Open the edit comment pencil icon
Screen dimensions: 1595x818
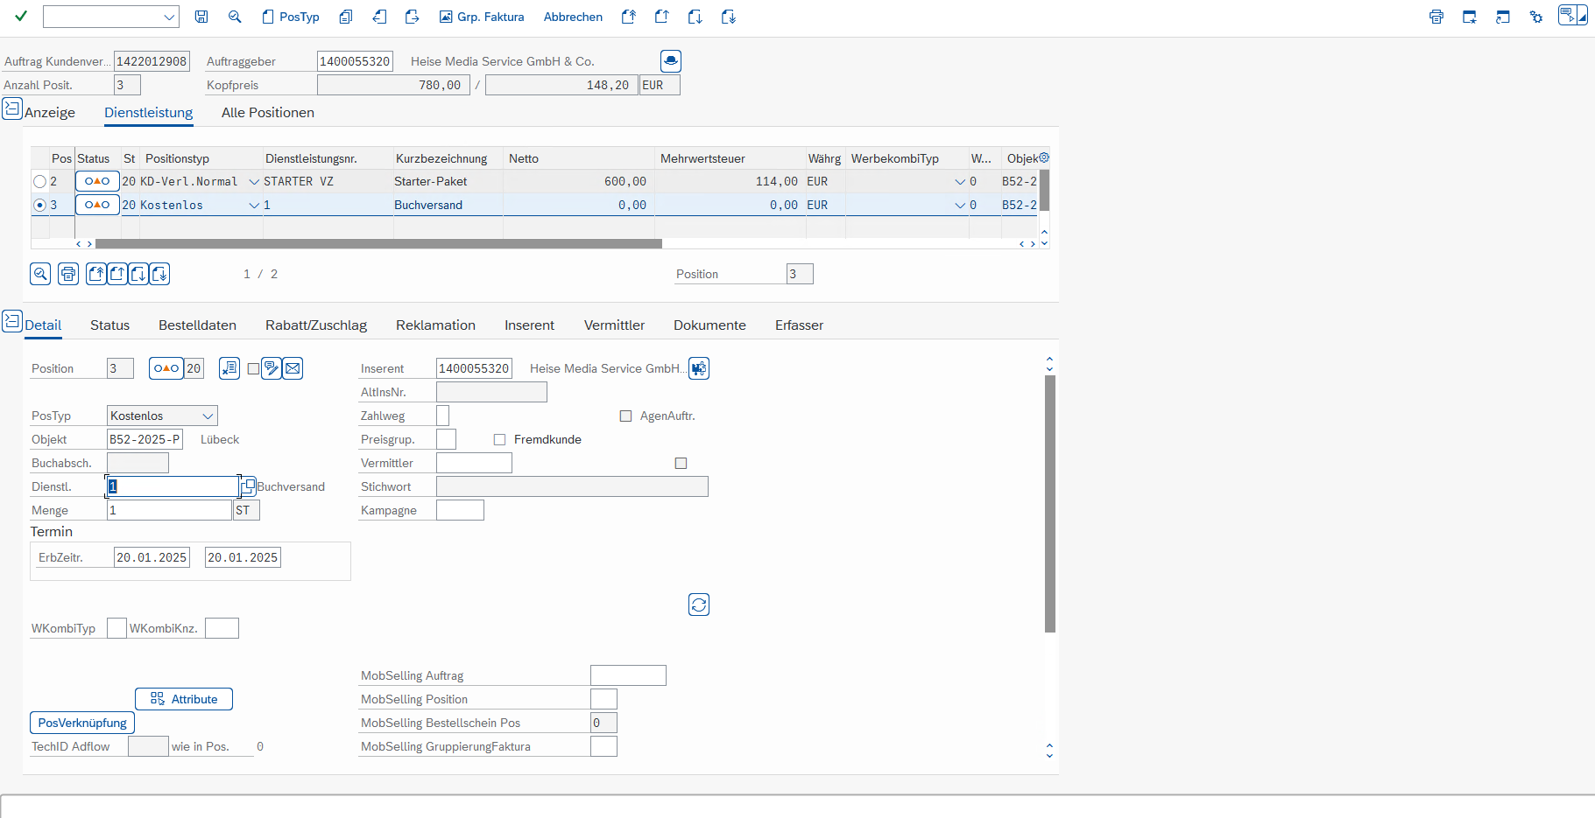click(x=272, y=368)
